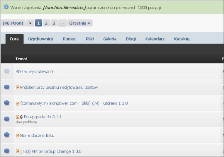This screenshot has height=157, width=224.
Task: Open the "404 w wyszukiwarce" topic
Action: (x=35, y=72)
